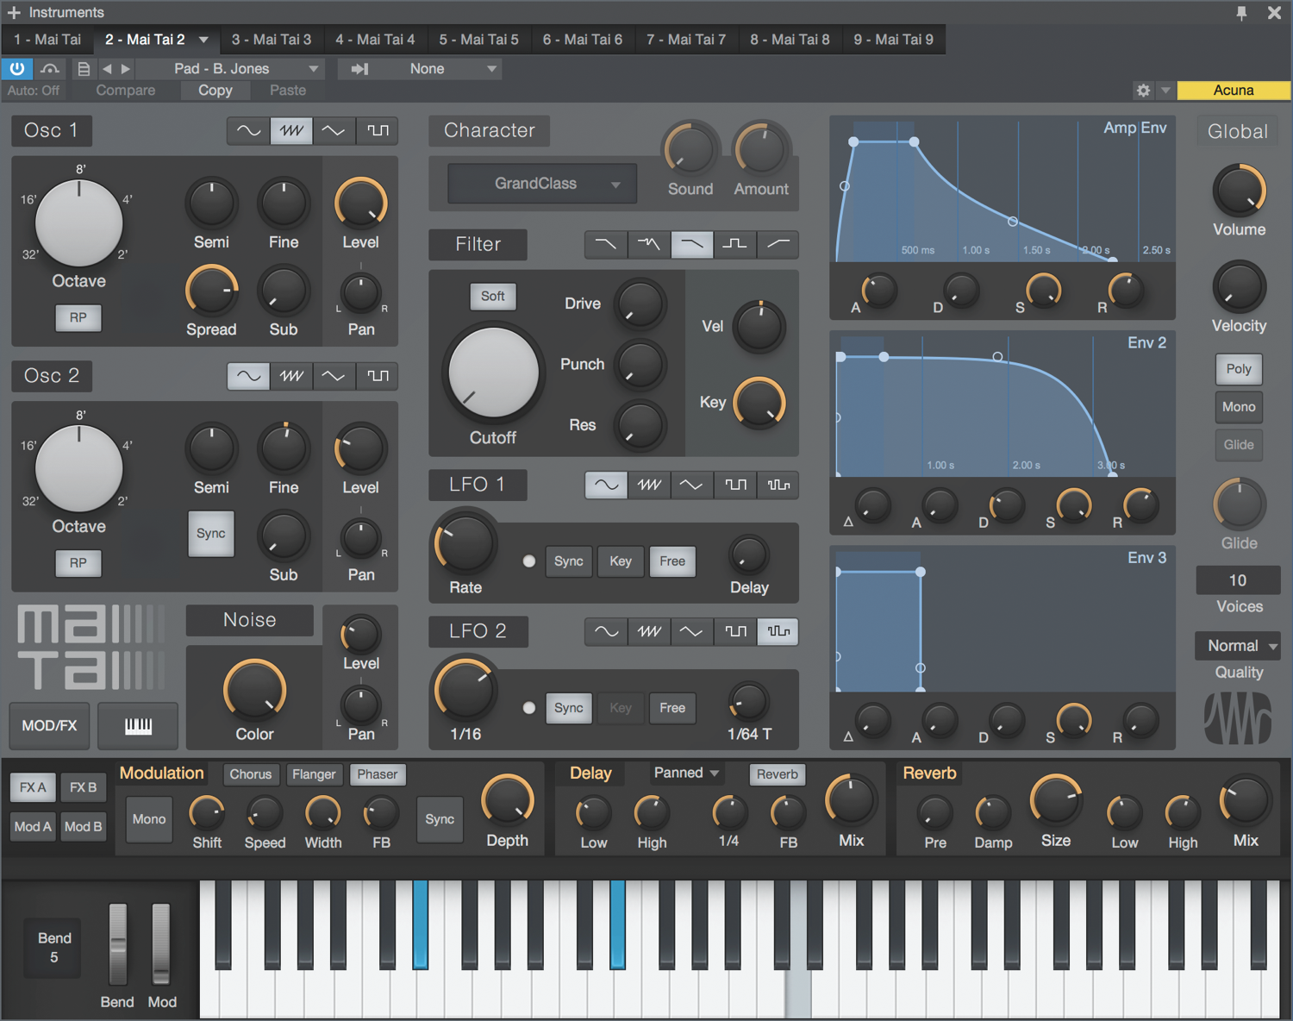Show the on-screen keyboard via piano icon
The image size is (1293, 1021).
(138, 725)
